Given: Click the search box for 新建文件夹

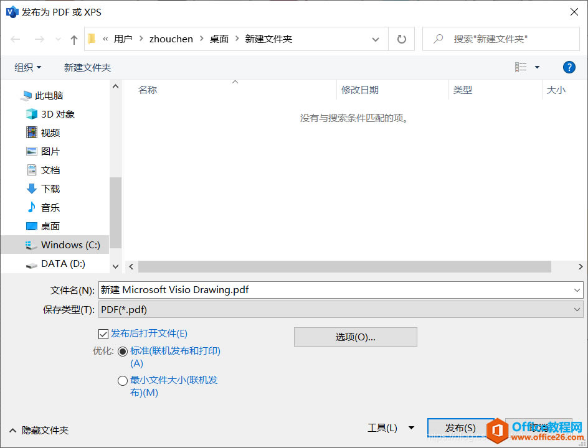Looking at the screenshot, I should point(501,39).
